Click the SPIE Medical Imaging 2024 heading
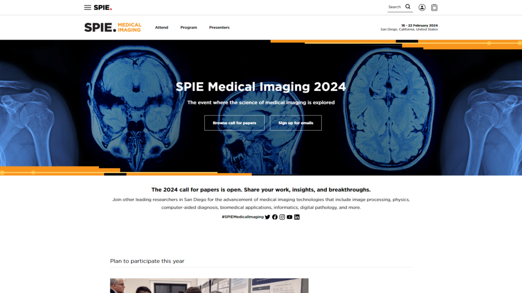522x293 pixels. tap(260, 86)
